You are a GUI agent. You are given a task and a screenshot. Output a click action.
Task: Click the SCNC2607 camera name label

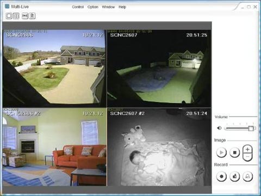pos(123,35)
